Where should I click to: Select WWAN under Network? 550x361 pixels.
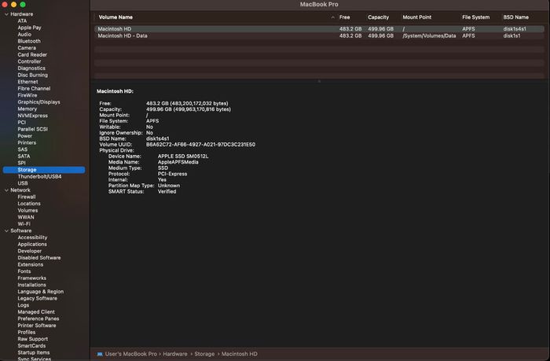pos(26,217)
